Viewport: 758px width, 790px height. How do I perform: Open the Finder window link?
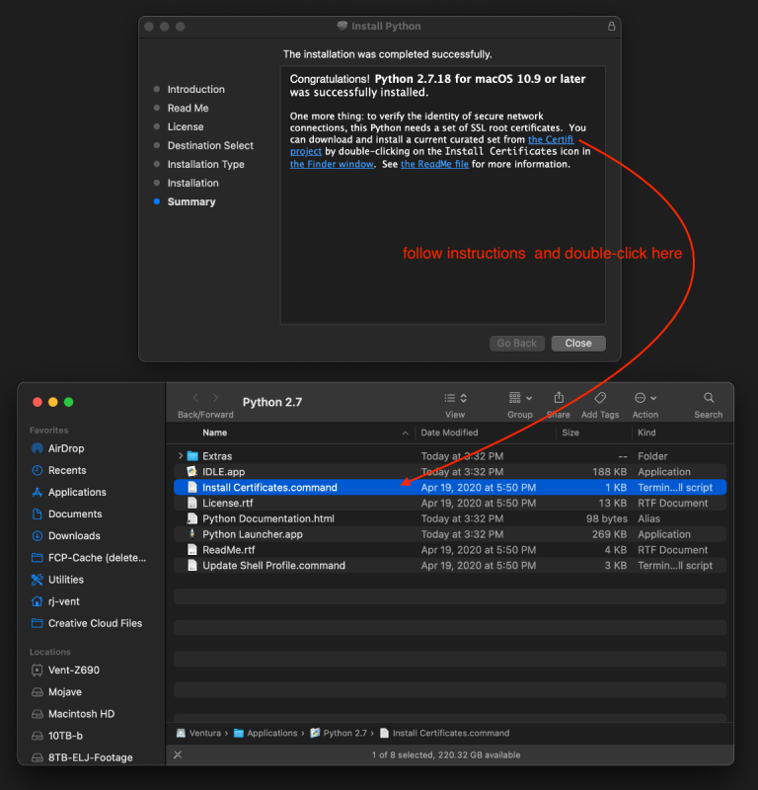(332, 164)
